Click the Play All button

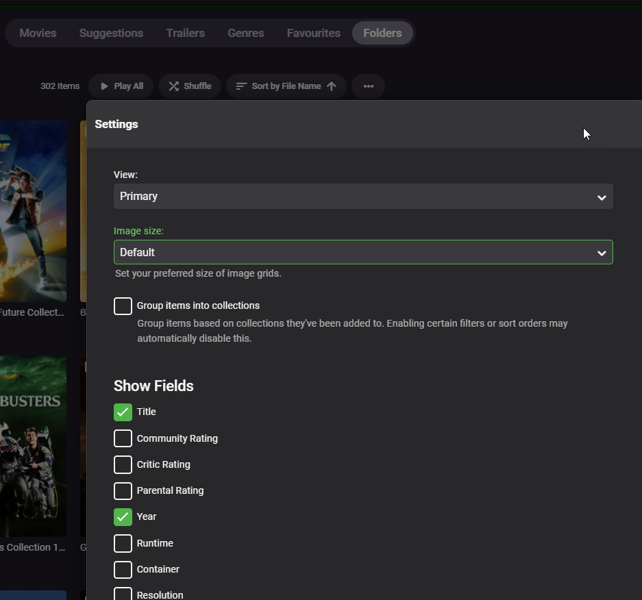(121, 86)
